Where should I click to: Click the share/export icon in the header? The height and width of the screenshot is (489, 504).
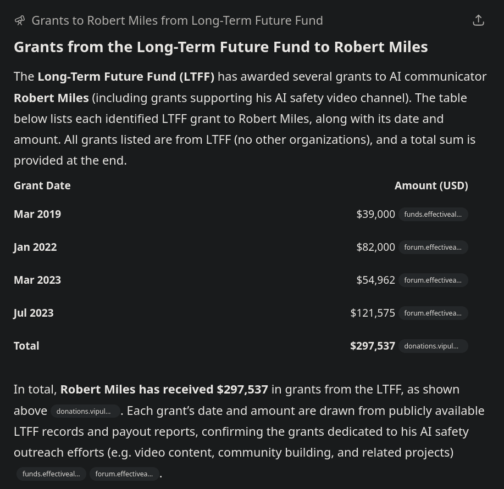pos(478,20)
